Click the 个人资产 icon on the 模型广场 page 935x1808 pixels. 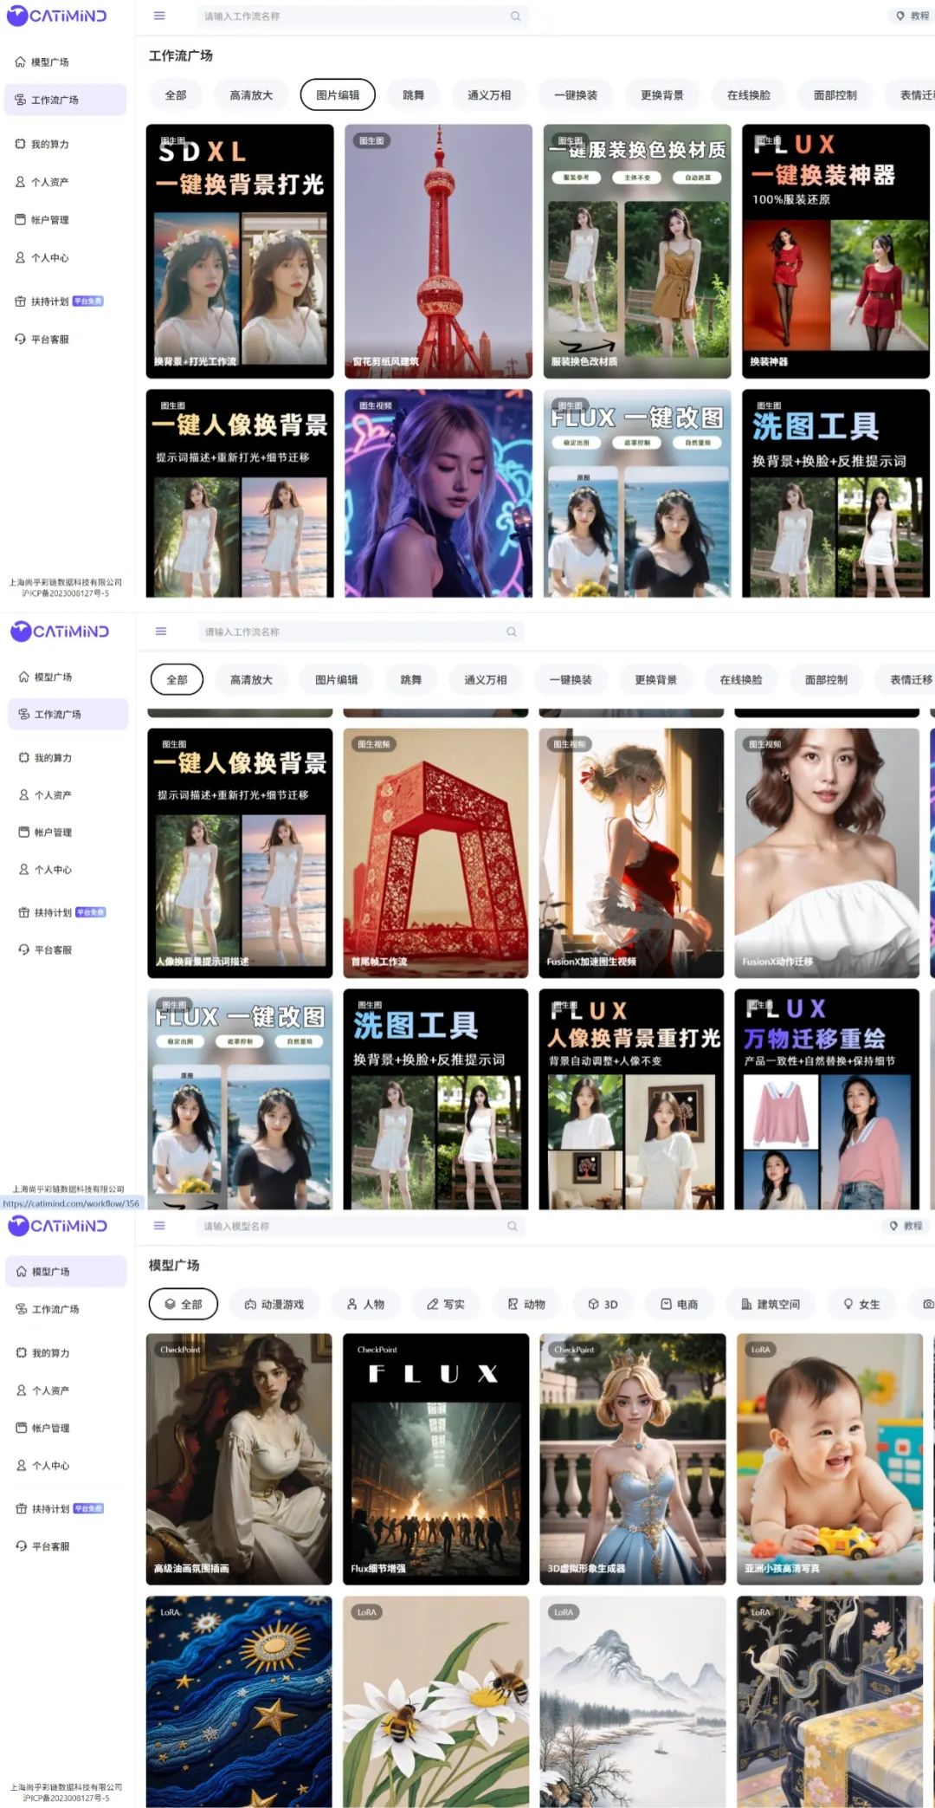(x=22, y=1390)
